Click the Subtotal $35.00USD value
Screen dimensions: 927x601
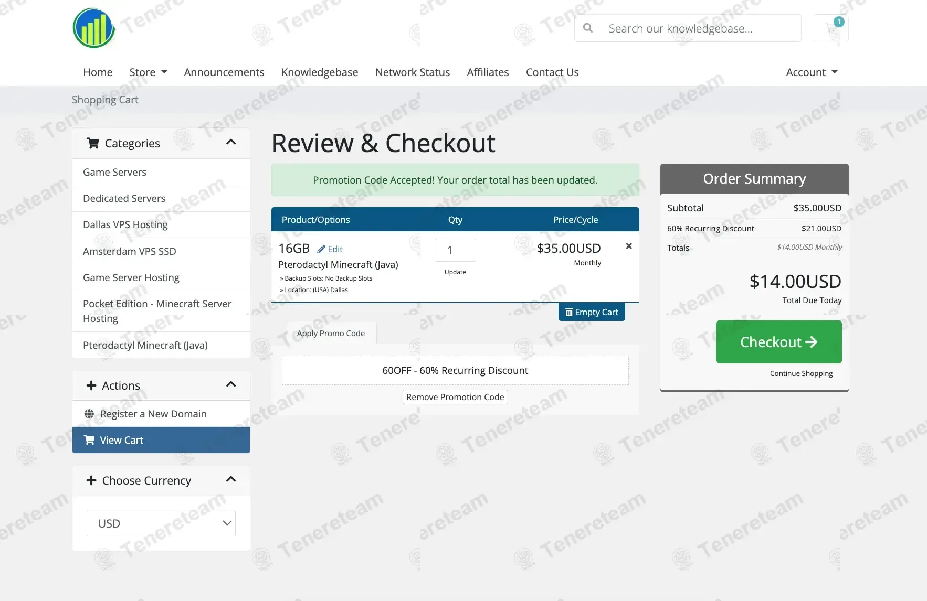pyautogui.click(x=817, y=208)
